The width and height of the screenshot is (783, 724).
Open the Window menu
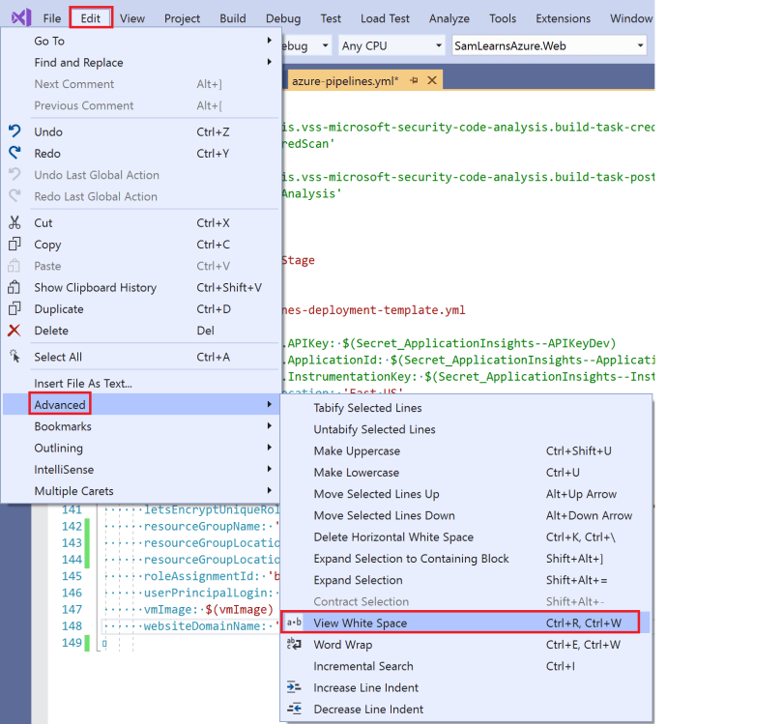[x=631, y=18]
